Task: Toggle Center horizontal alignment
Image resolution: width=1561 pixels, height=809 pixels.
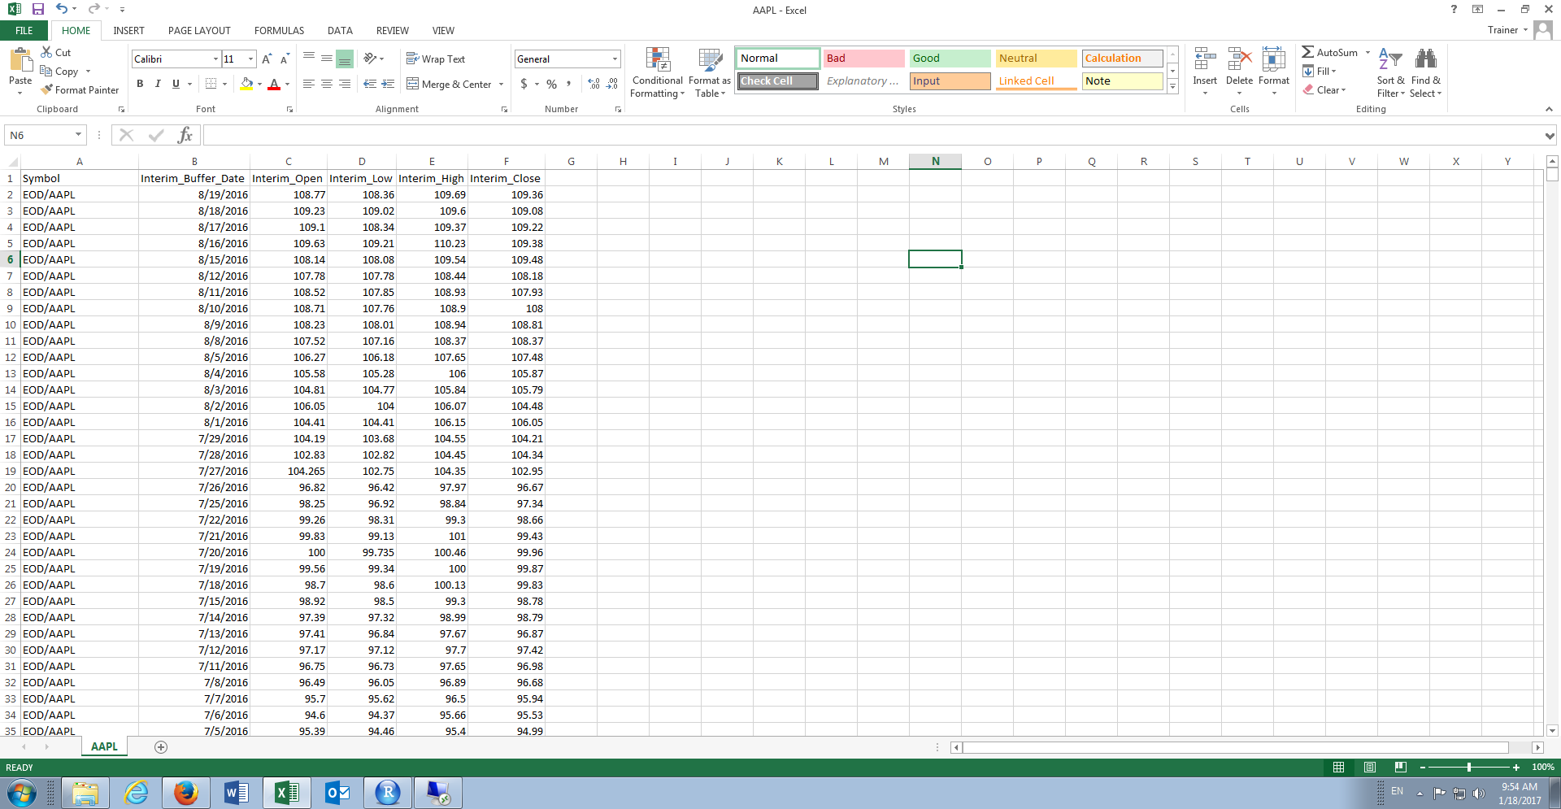Action: (x=327, y=84)
